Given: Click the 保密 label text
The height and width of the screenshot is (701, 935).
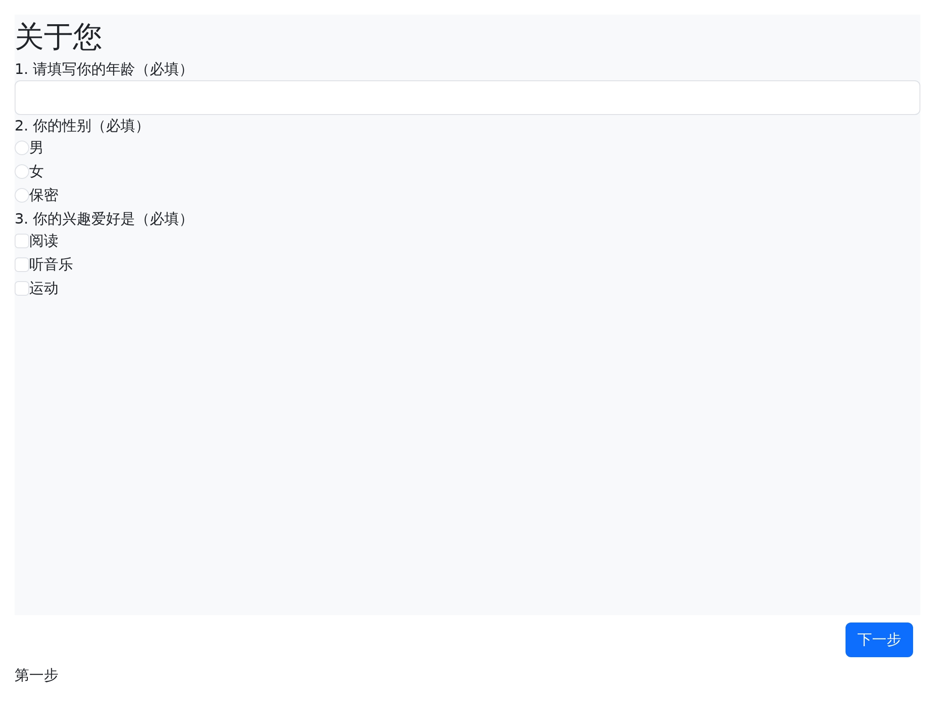Looking at the screenshot, I should (x=44, y=195).
